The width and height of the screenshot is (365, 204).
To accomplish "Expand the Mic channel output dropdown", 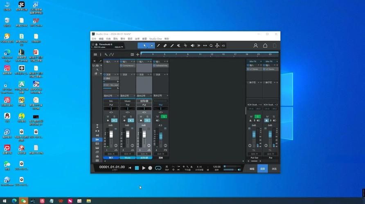I will click(x=111, y=105).
